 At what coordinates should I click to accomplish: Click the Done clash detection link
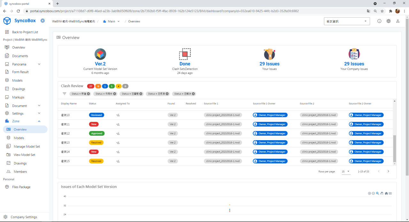[x=185, y=64]
